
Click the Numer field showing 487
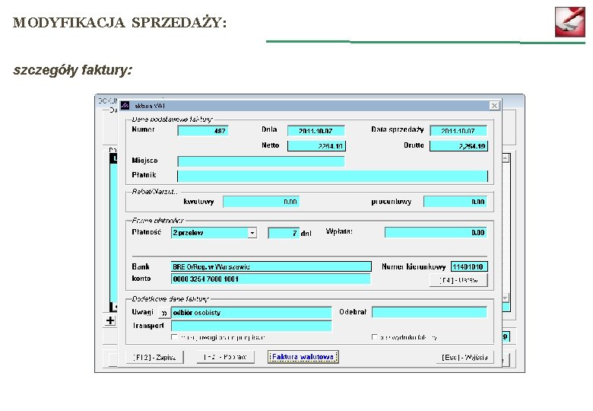coord(203,131)
